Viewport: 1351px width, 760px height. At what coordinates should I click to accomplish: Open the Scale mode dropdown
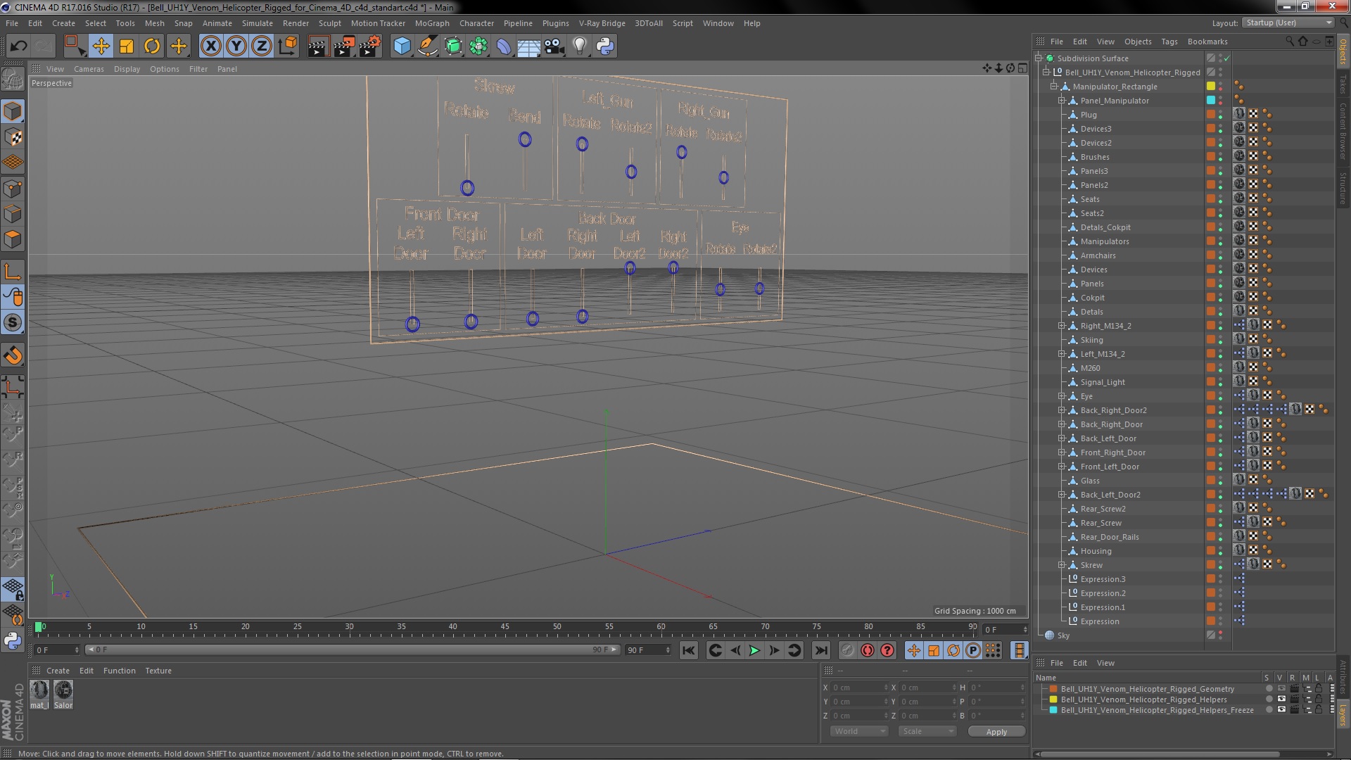927,731
